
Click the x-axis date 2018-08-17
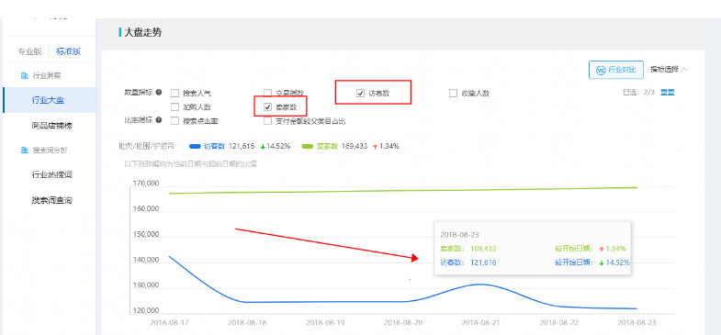coord(169,322)
